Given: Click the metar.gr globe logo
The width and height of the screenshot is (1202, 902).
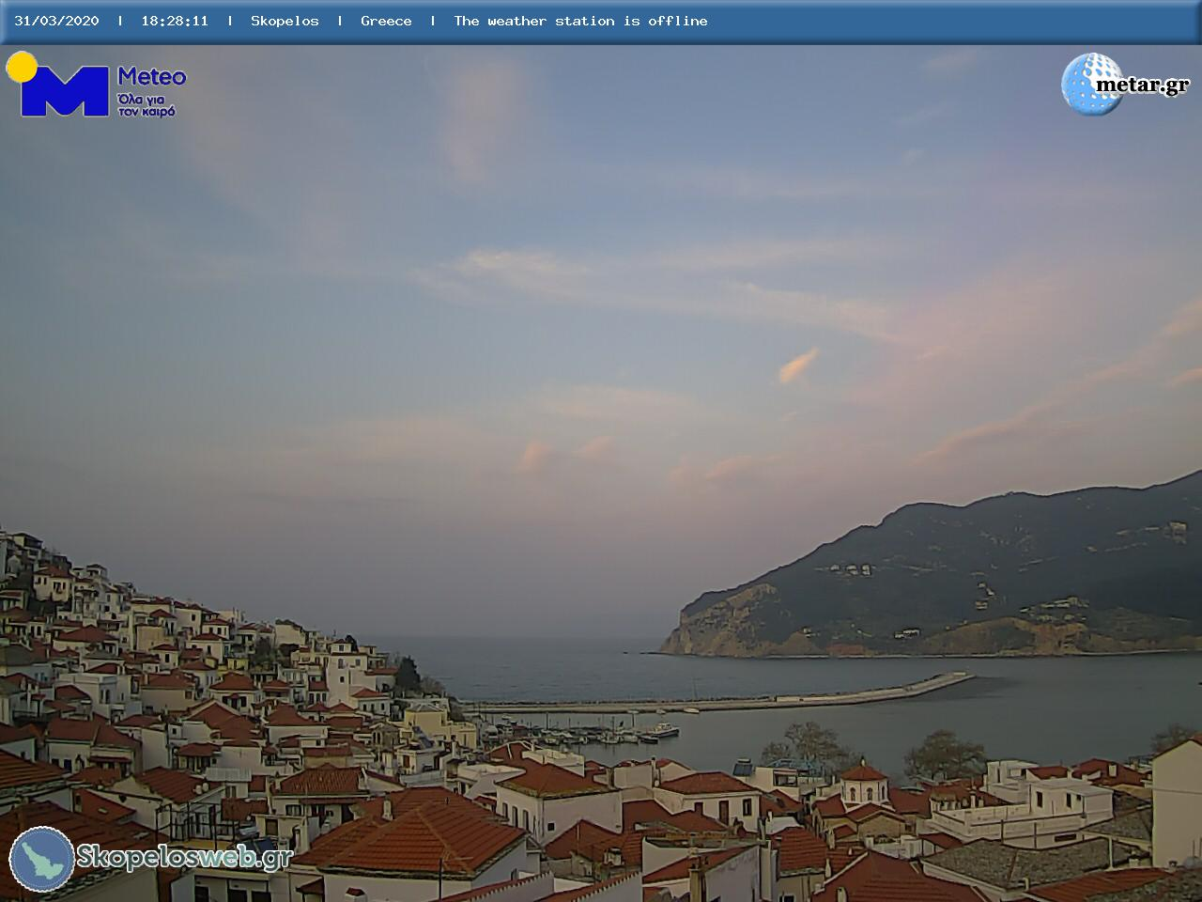Looking at the screenshot, I should click(x=1091, y=84).
